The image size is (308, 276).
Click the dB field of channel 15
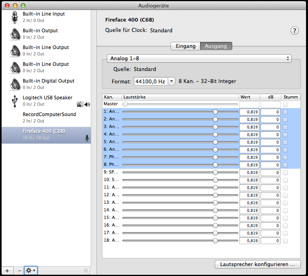271,218
